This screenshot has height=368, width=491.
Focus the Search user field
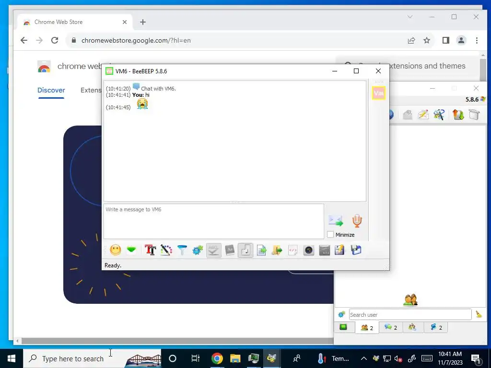(x=410, y=314)
